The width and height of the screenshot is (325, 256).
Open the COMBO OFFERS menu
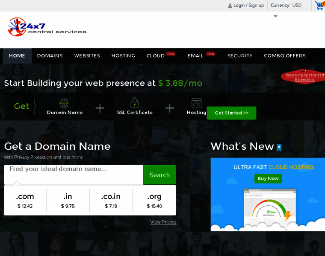tap(285, 55)
